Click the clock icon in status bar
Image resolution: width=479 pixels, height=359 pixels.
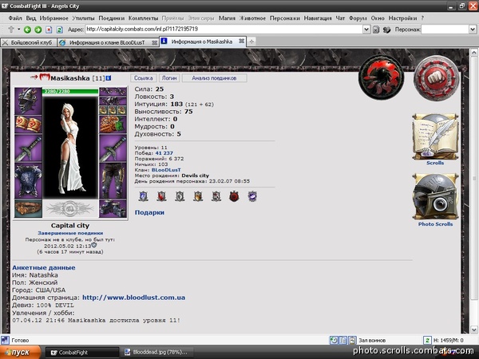coord(334,340)
